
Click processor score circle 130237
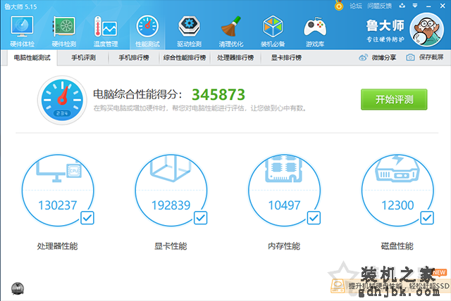58,191
